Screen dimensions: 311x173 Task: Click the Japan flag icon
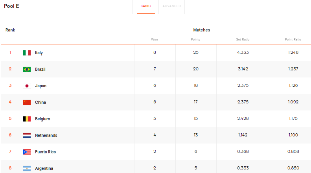pos(27,86)
